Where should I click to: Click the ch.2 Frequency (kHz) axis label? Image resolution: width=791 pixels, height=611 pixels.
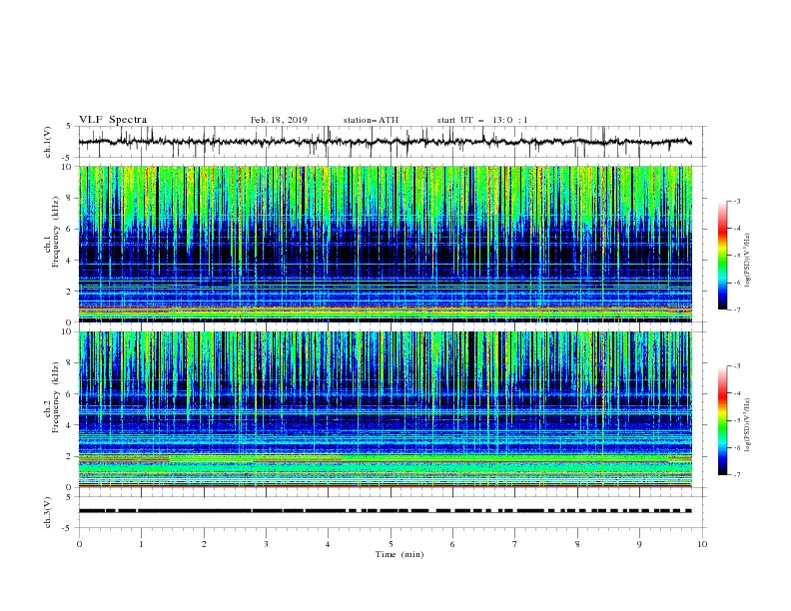(x=52, y=396)
